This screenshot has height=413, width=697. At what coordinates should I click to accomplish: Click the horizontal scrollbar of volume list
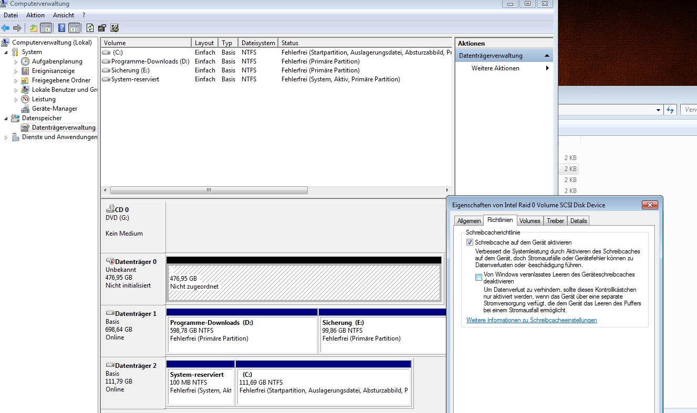pyautogui.click(x=276, y=190)
